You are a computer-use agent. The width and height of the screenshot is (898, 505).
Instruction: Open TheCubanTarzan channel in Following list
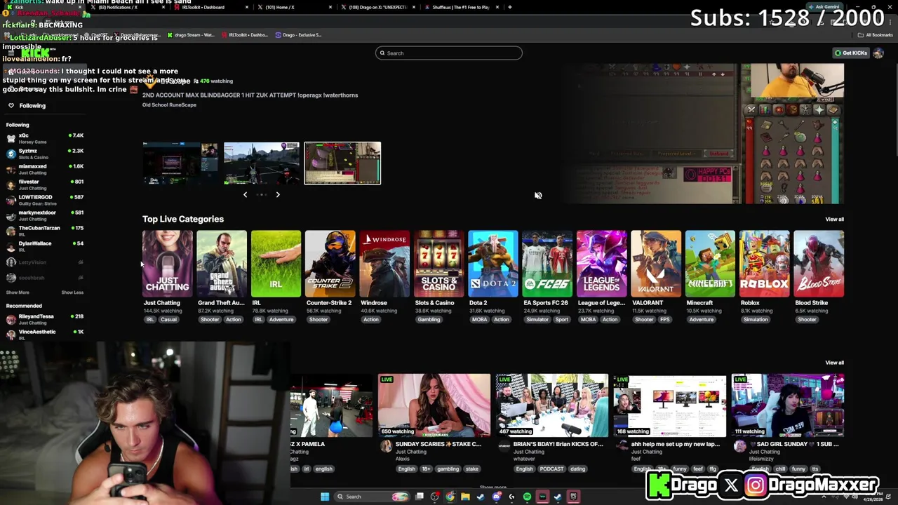(43, 231)
